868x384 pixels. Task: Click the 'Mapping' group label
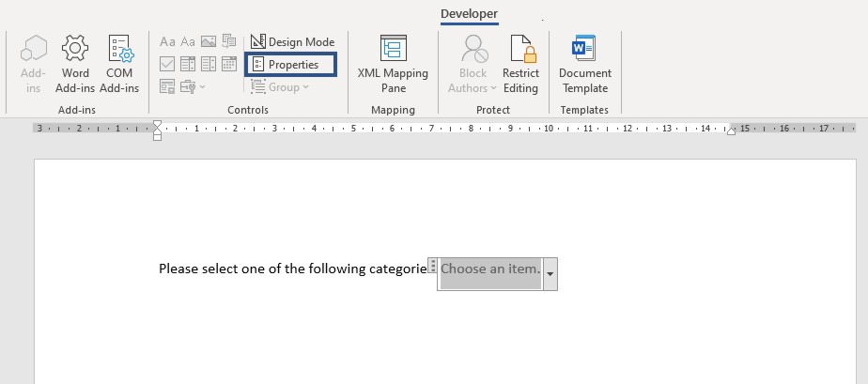tap(393, 110)
